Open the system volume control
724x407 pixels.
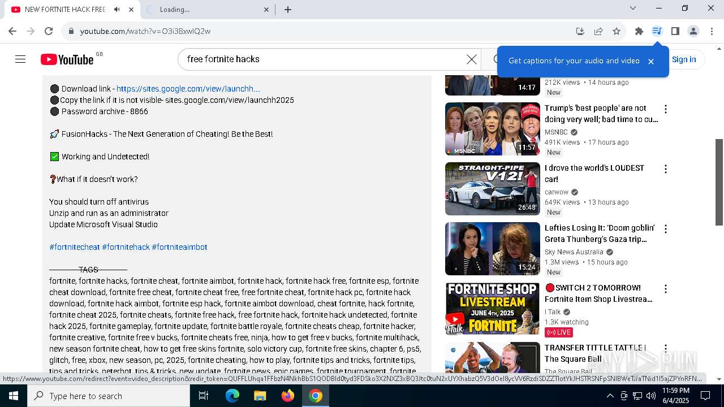click(x=651, y=396)
